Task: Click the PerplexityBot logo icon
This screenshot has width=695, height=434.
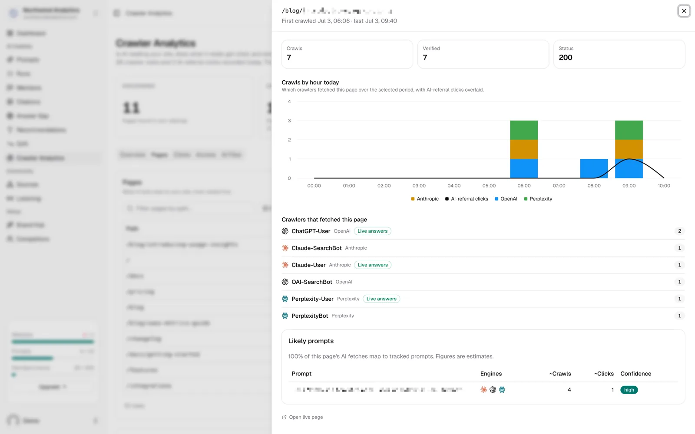Action: click(x=285, y=316)
